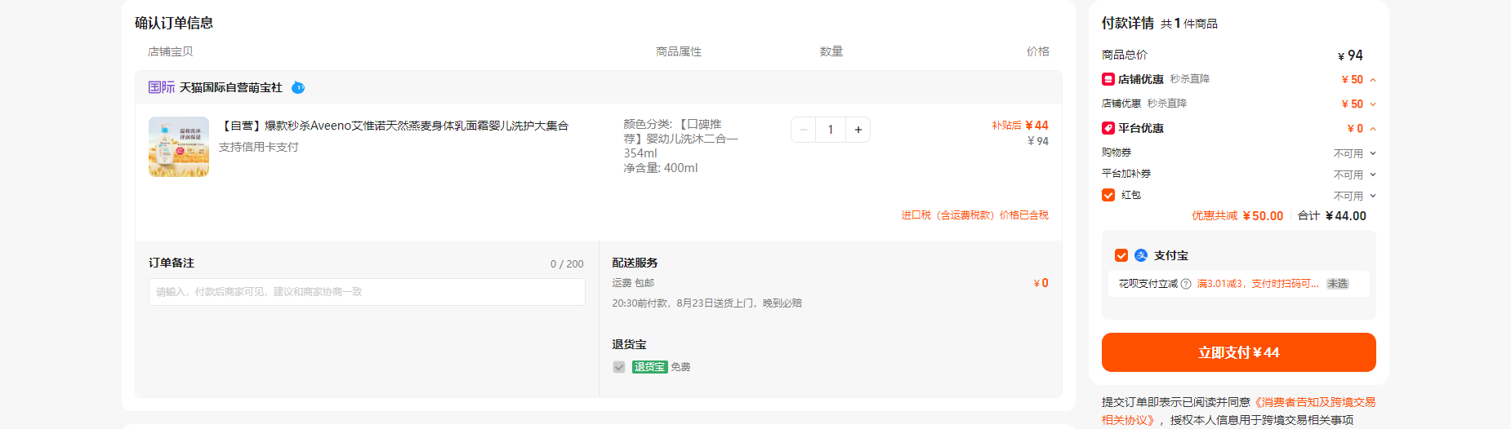Click the Aveeno product thumbnail image
The height and width of the screenshot is (429, 1511).
pos(179,147)
